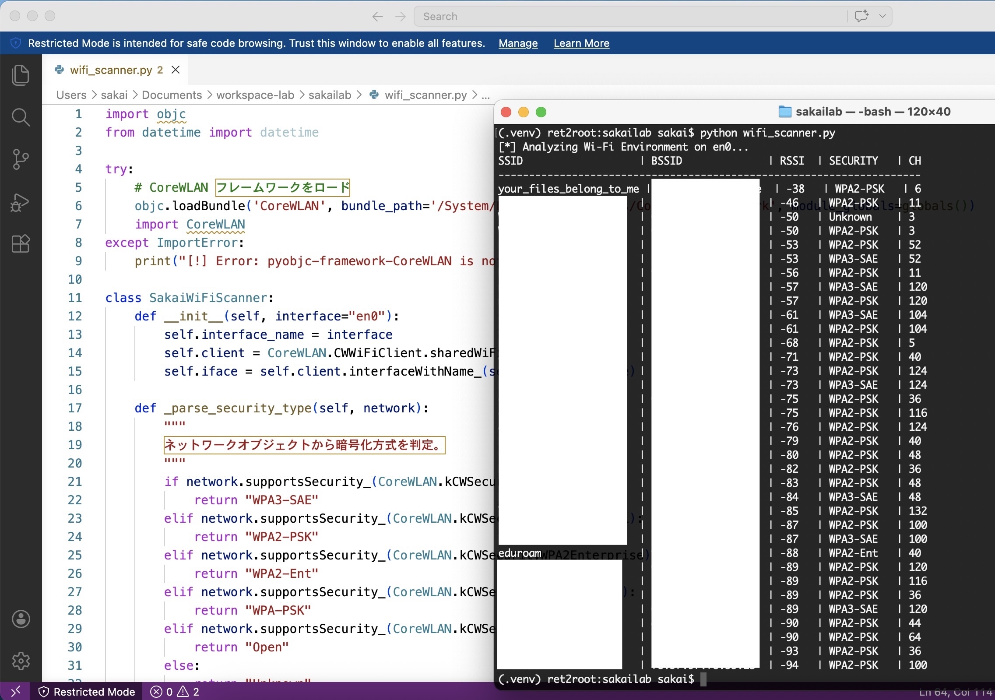This screenshot has width=995, height=700.
Task: Open errors and warnings status indicator
Action: pos(175,692)
